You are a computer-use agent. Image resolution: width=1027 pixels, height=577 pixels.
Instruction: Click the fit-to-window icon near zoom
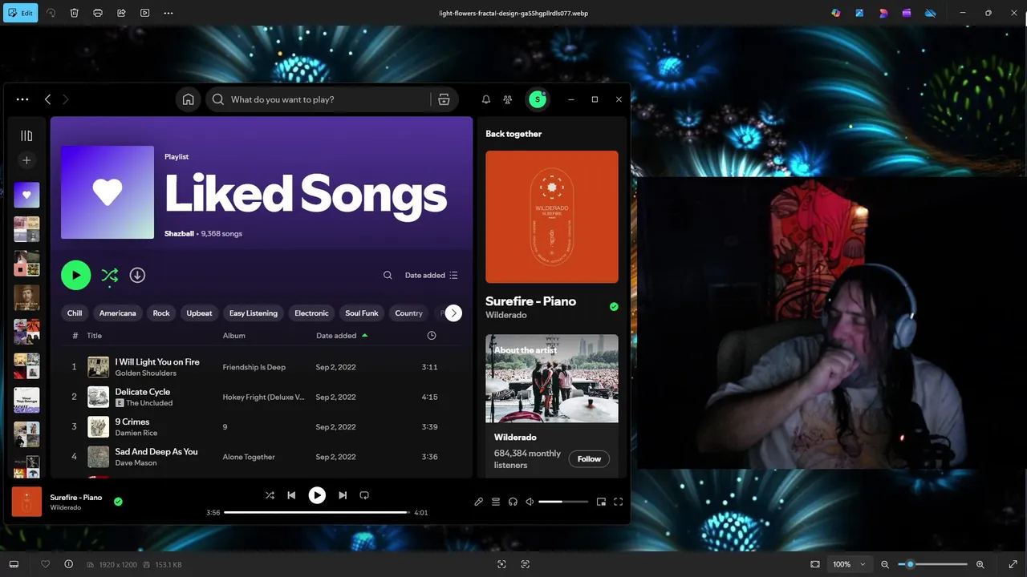pos(815,564)
